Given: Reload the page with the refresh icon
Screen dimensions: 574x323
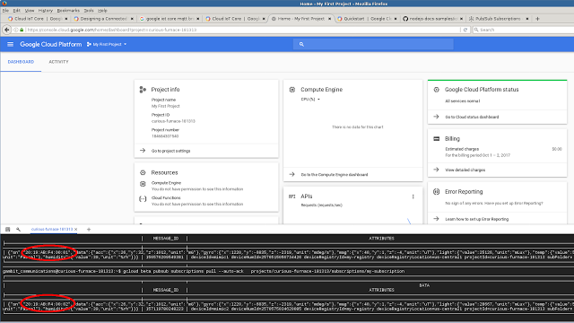Looking at the screenshot, I should click(465, 30).
